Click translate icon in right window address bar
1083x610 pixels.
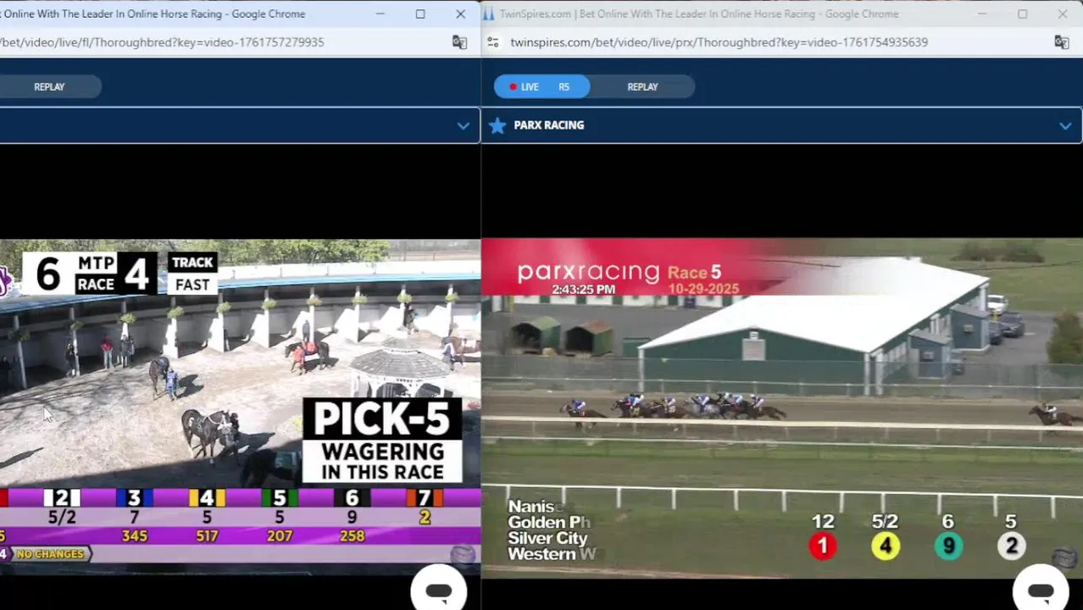point(1061,42)
